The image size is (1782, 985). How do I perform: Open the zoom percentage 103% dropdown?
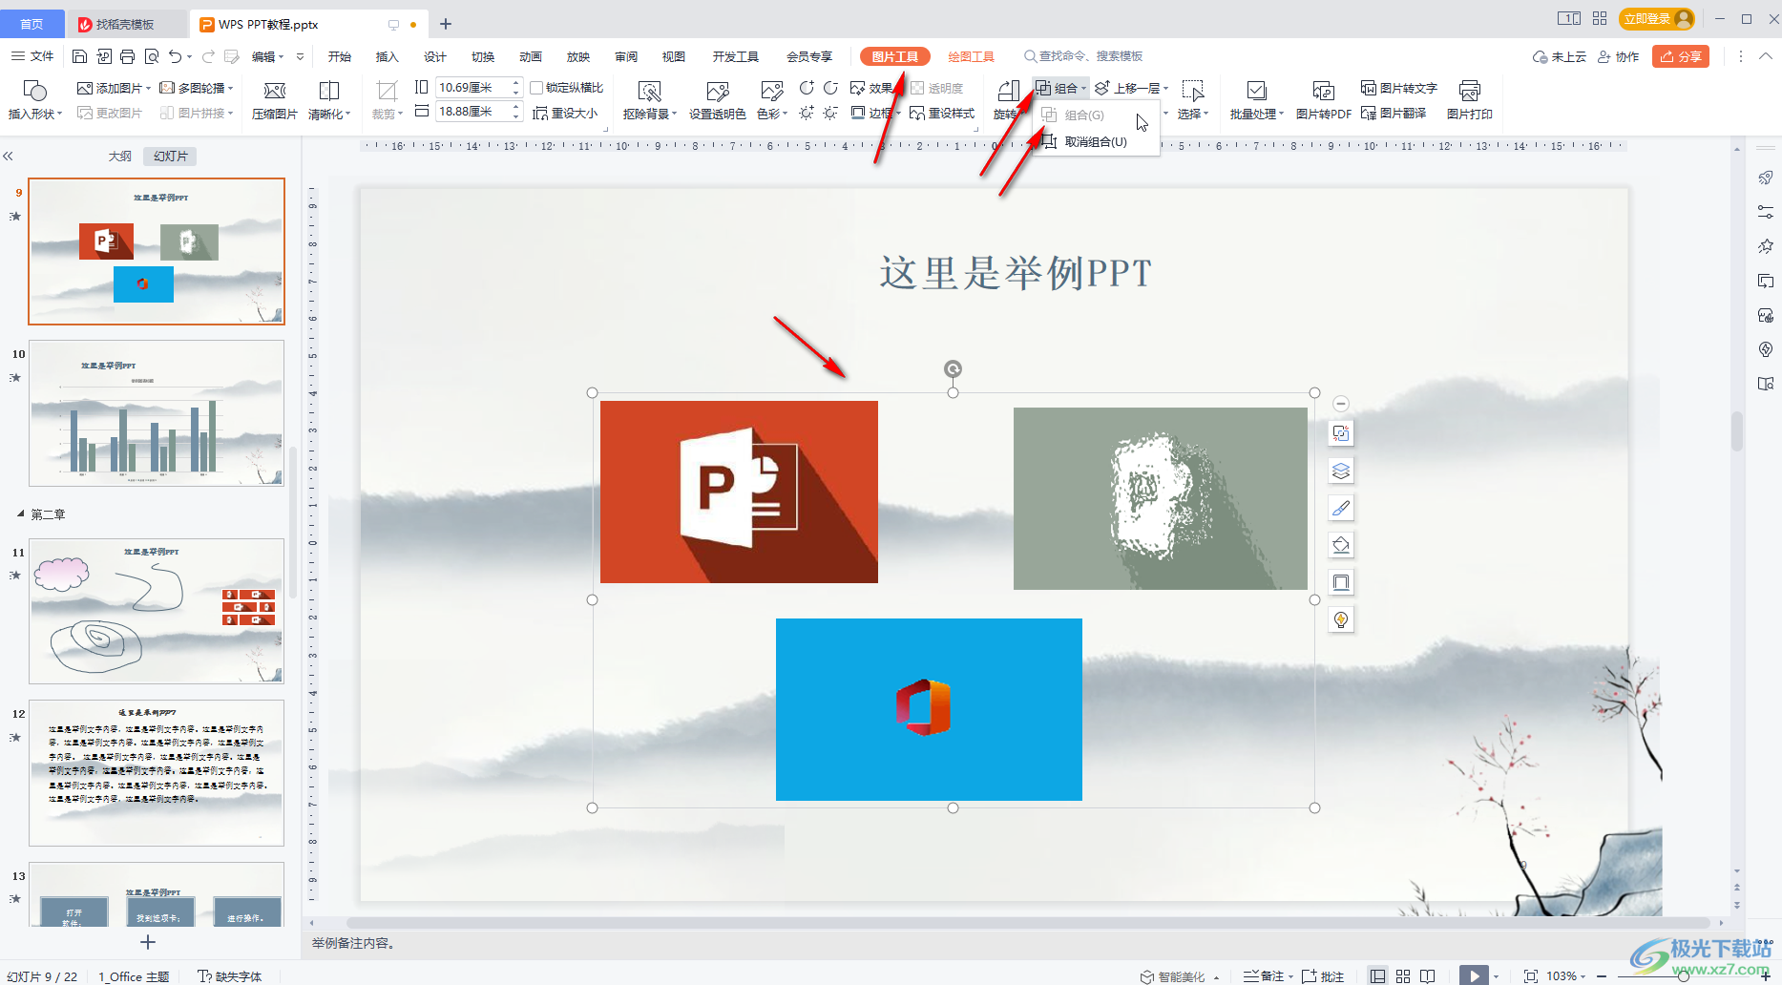(x=1565, y=975)
